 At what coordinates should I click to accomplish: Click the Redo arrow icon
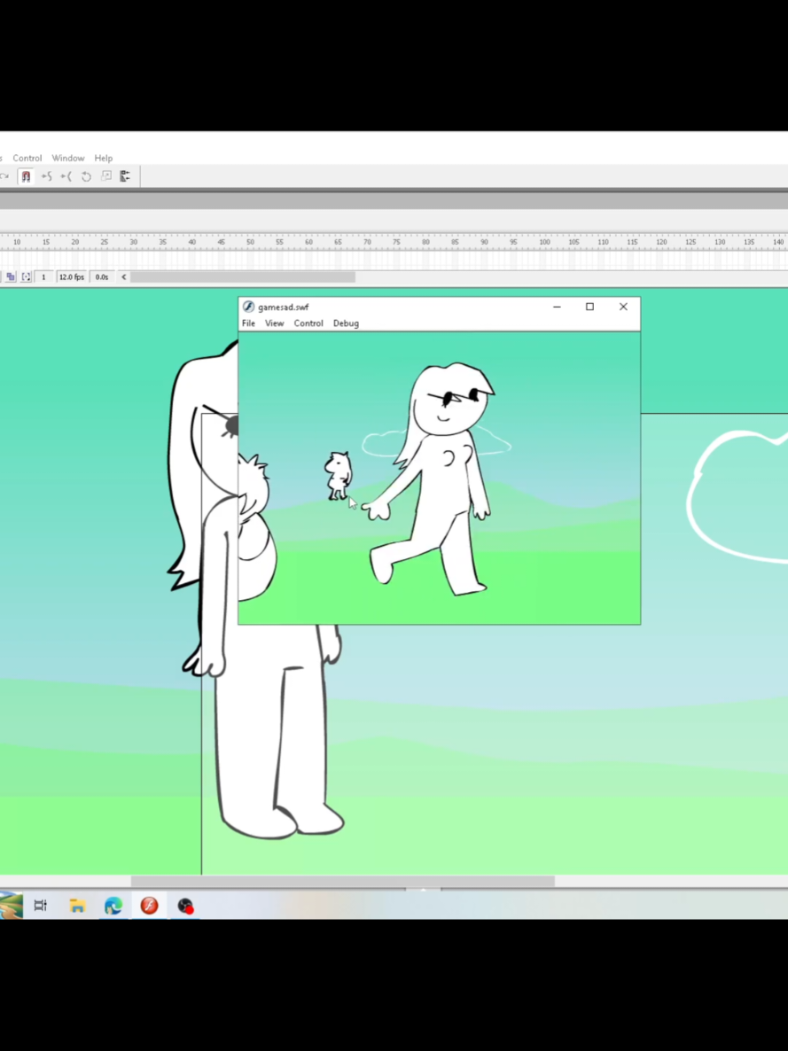(x=4, y=176)
